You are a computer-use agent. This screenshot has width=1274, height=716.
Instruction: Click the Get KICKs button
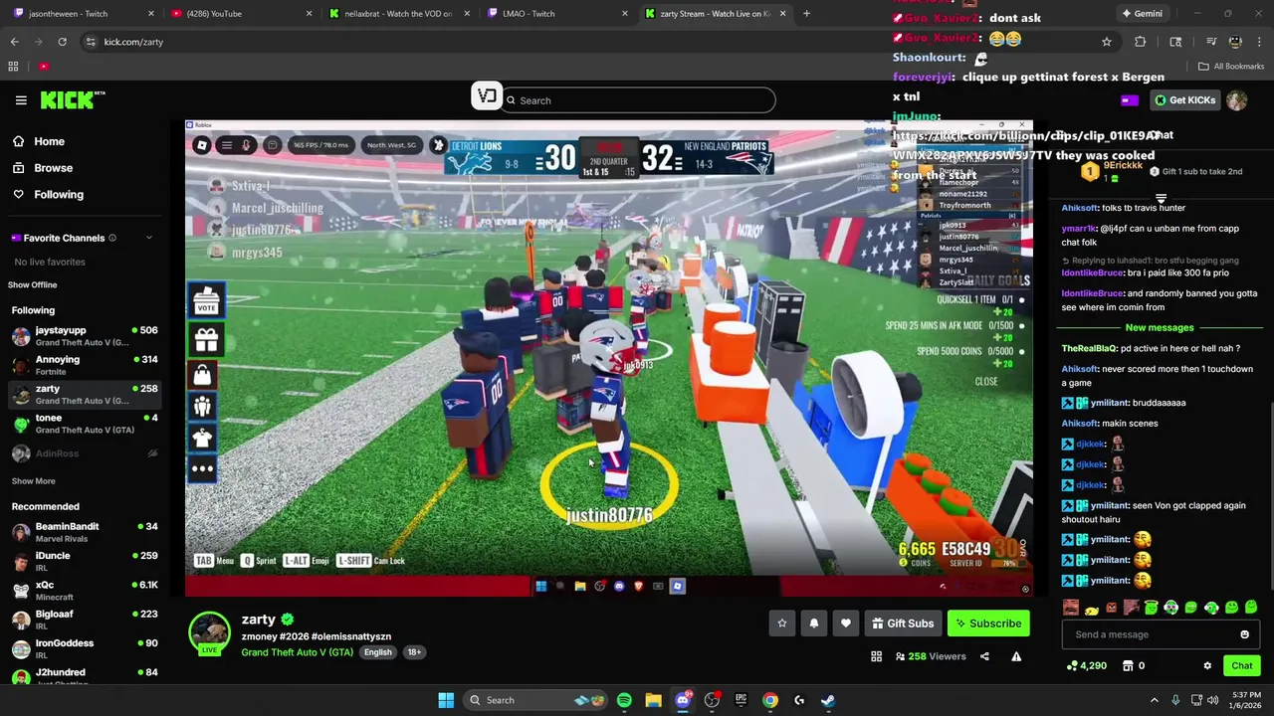click(1184, 100)
